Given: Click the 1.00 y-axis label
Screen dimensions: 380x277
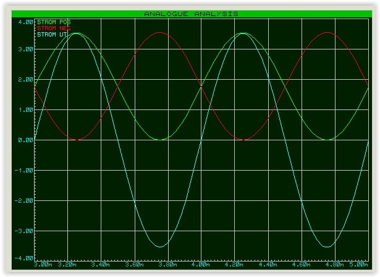Looking at the screenshot, I should [x=25, y=110].
